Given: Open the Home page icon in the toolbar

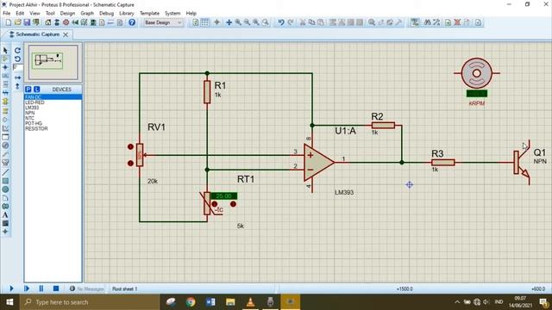Looking at the screenshot, I should [x=48, y=22].
